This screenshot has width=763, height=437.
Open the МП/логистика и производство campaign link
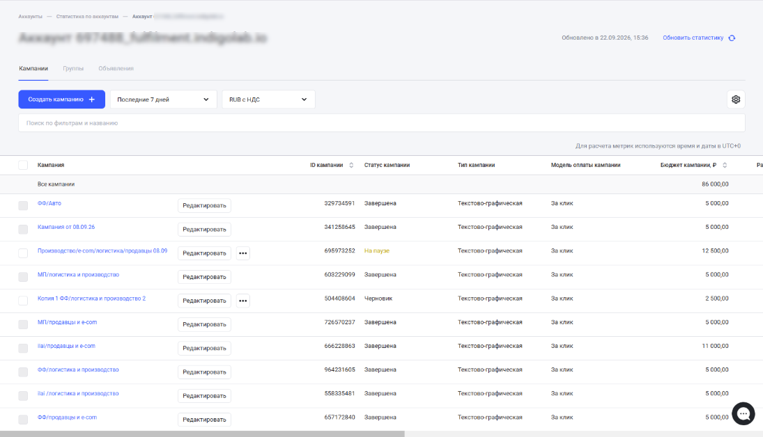78,275
